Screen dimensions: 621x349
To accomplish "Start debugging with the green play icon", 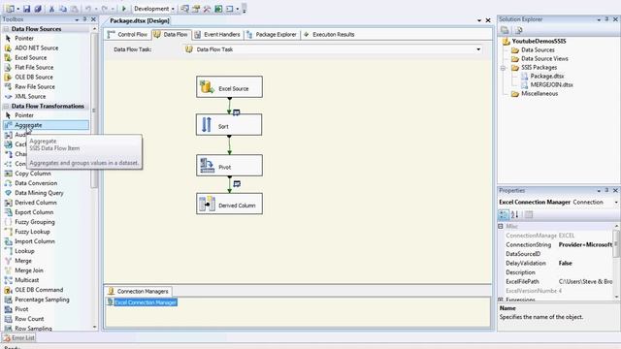I will pyautogui.click(x=124, y=9).
